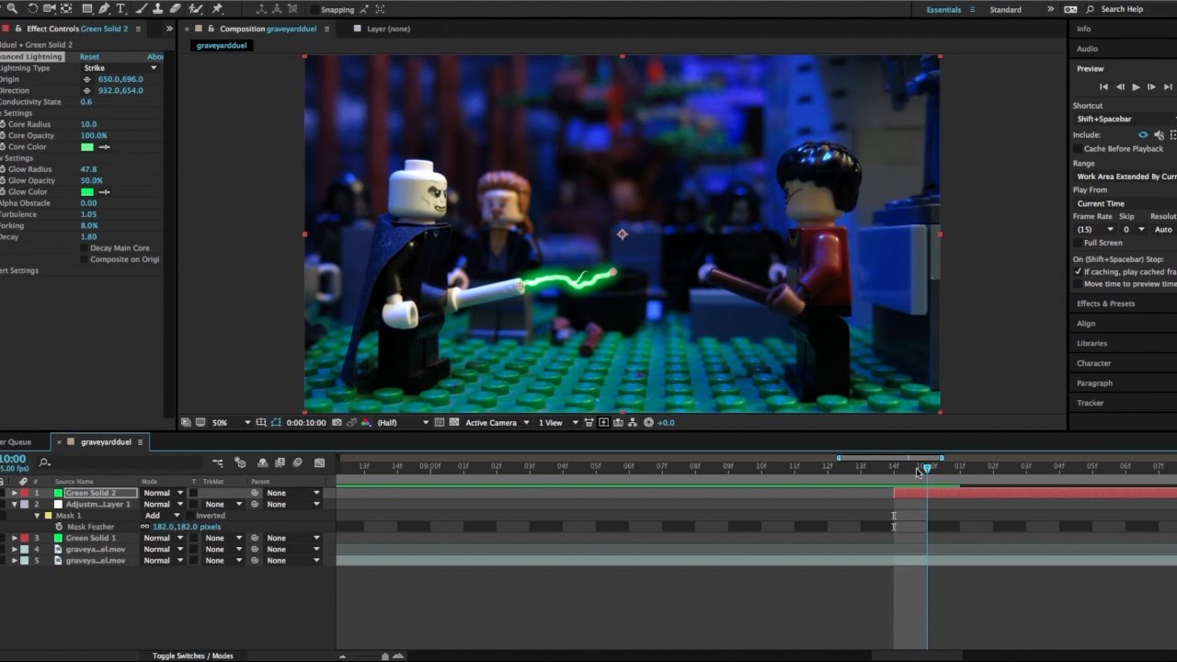This screenshot has width=1177, height=662.
Task: Collapse the Adjustment Layer 1 properties
Action: (14, 505)
